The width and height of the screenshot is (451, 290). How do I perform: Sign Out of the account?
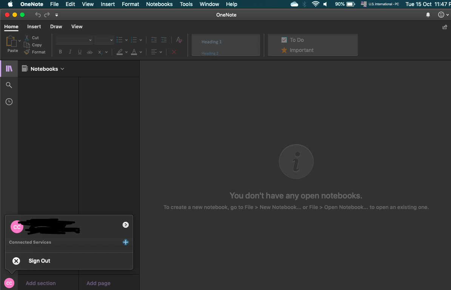(x=39, y=261)
